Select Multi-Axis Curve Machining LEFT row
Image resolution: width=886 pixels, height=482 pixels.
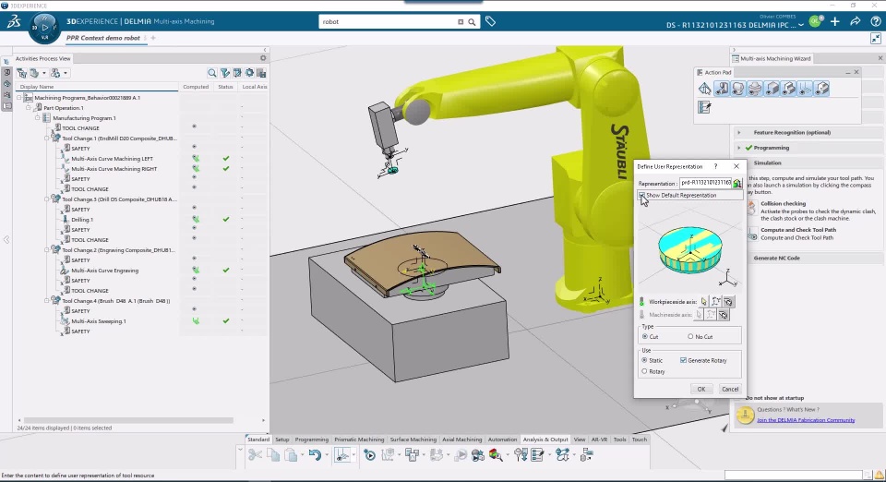click(x=112, y=159)
